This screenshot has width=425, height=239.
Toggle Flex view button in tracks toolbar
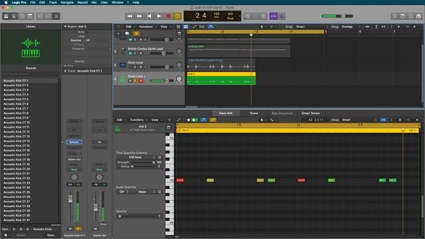pos(202,27)
